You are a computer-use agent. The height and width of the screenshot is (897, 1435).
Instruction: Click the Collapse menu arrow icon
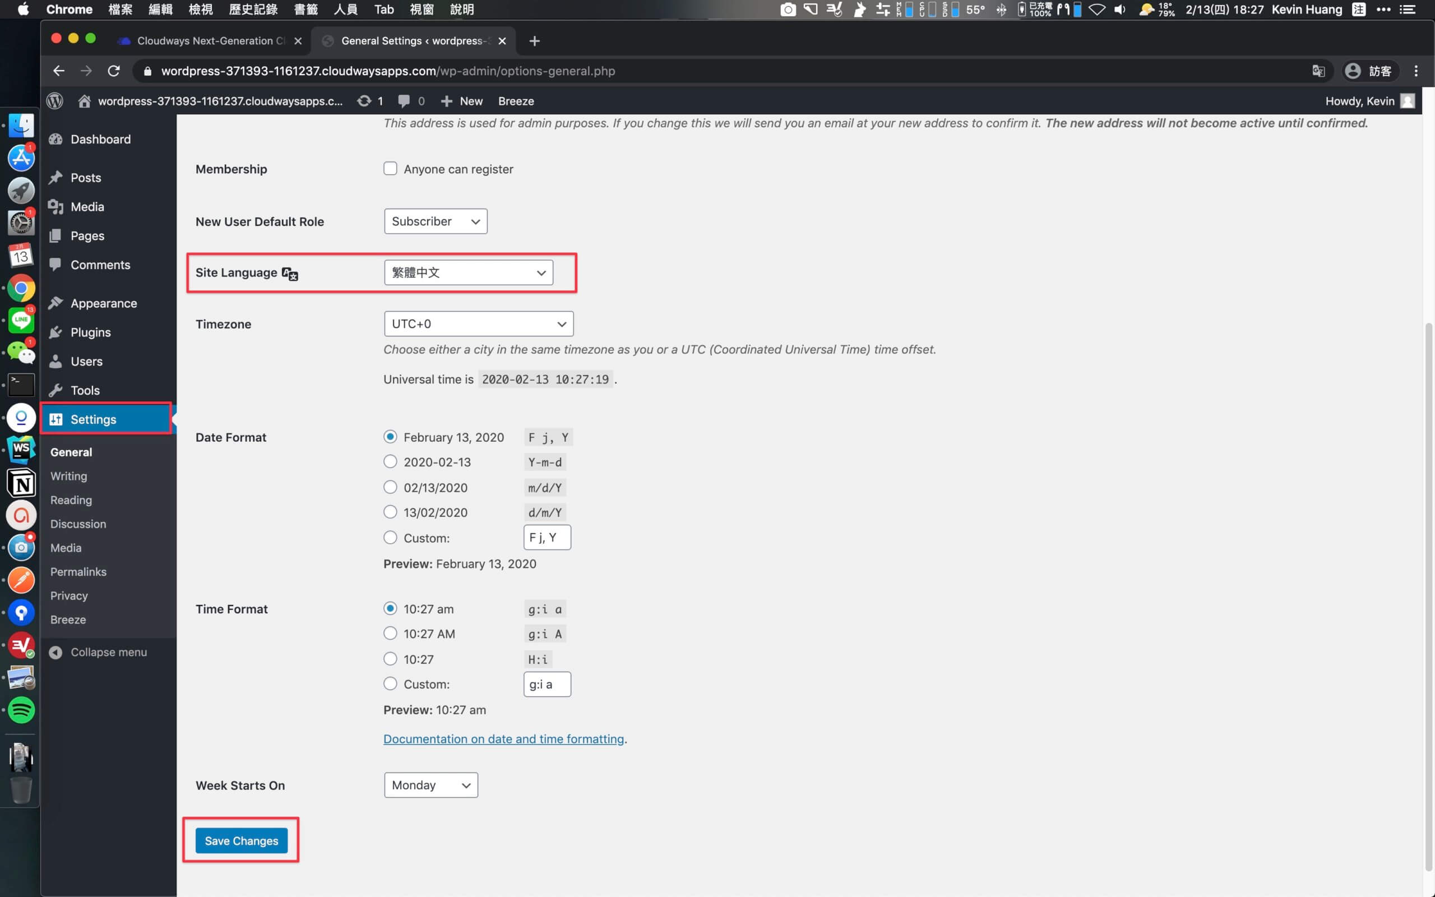(55, 653)
